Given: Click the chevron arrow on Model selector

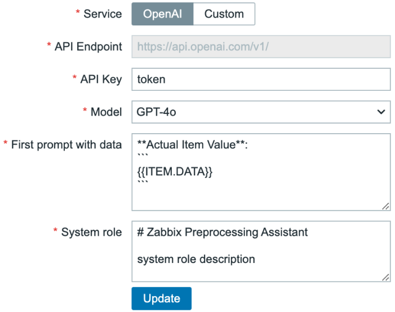Looking at the screenshot, I should pos(381,112).
